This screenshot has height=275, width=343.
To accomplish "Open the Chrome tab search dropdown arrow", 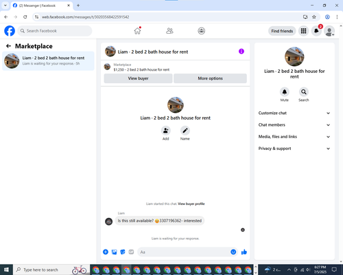I will coord(5,5).
